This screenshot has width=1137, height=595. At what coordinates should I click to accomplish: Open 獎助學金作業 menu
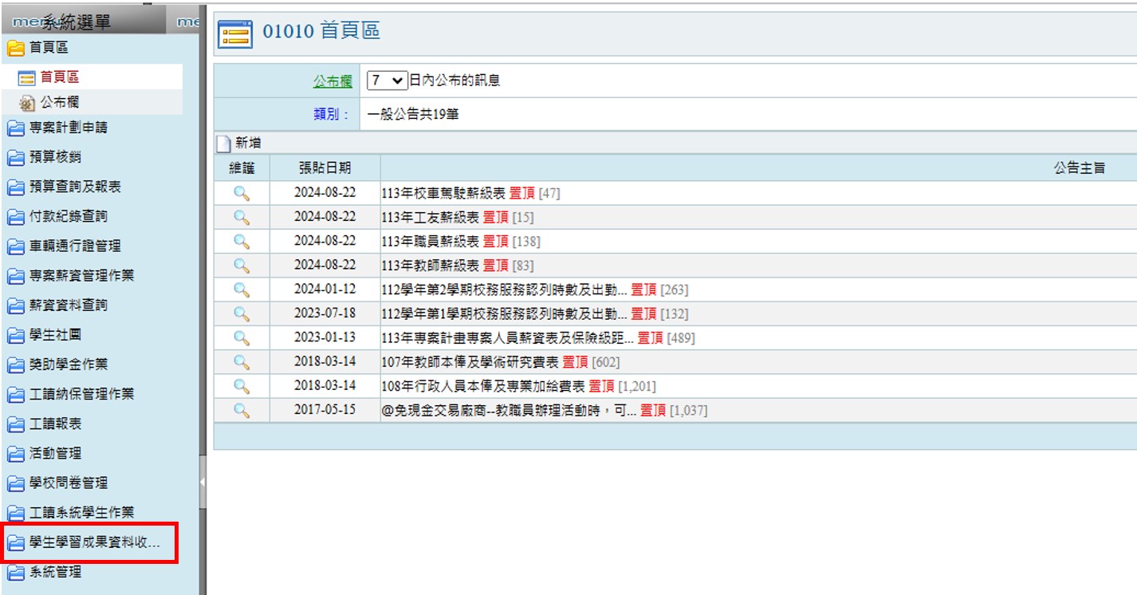[x=69, y=364]
